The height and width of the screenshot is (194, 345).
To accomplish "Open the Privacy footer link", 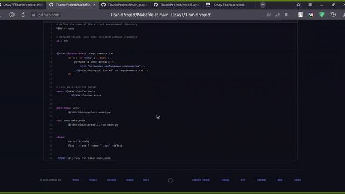I will 93,180.
